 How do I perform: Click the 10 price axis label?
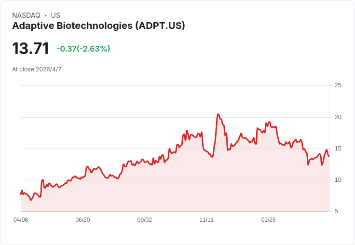[338, 180]
